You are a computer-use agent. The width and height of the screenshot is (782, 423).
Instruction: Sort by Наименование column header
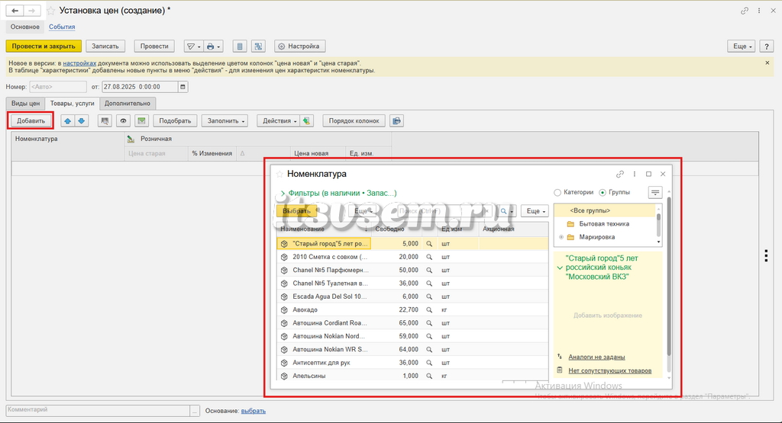pos(324,229)
